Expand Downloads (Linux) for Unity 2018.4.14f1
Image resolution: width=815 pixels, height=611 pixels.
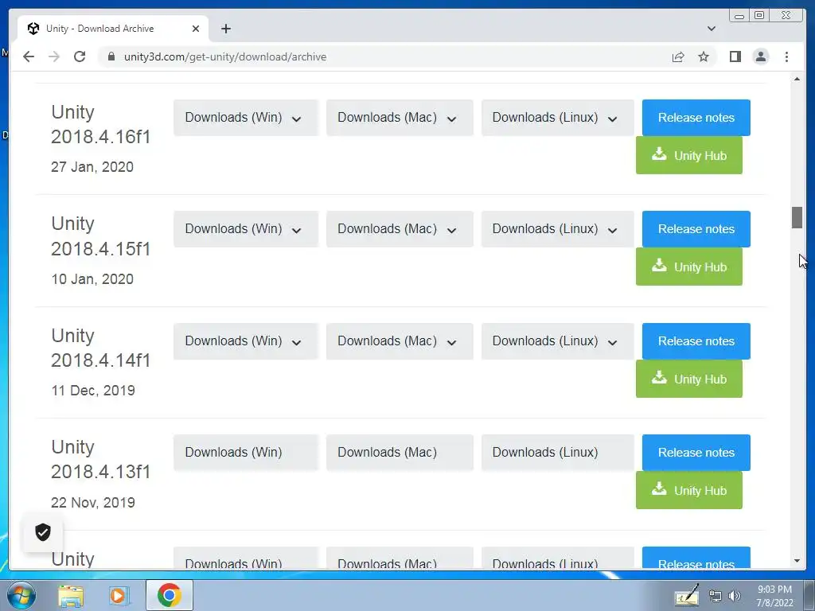(557, 341)
